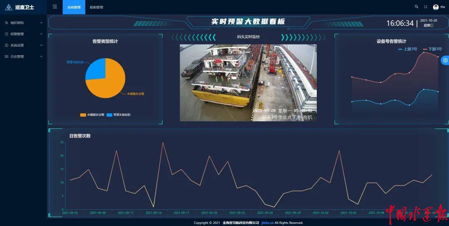Expand the 系统设置 menu chevron

[x=41, y=45]
